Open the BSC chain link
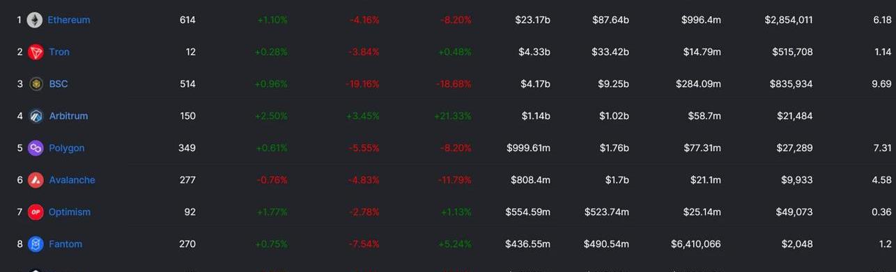This screenshot has width=896, height=272. point(59,84)
